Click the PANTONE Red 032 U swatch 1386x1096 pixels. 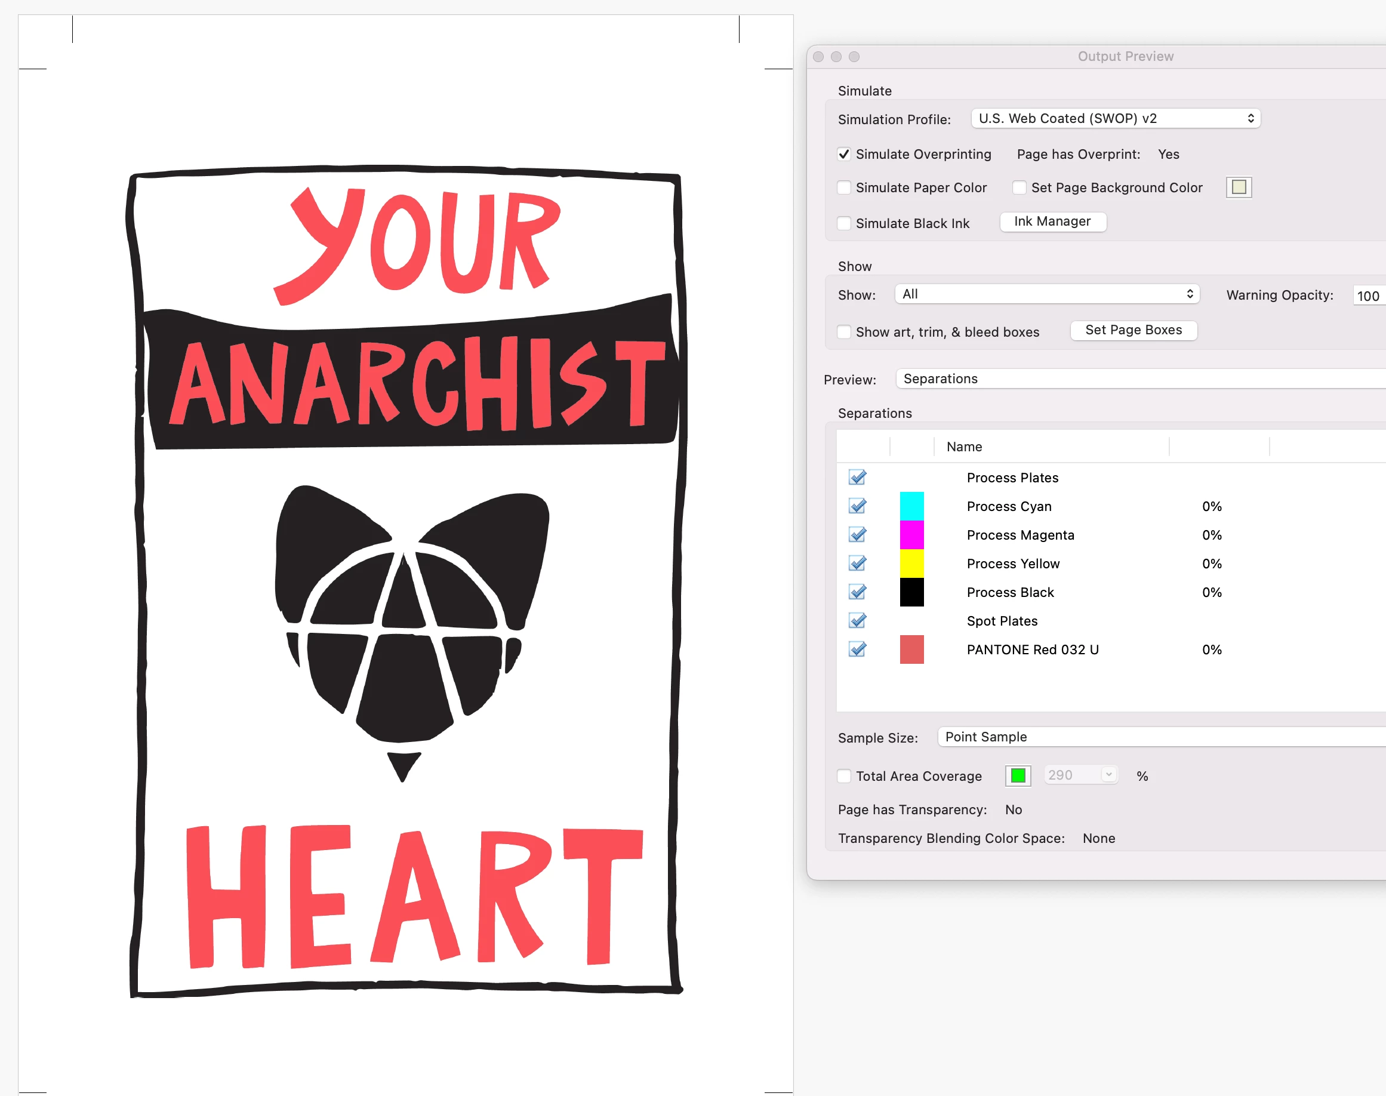click(911, 649)
